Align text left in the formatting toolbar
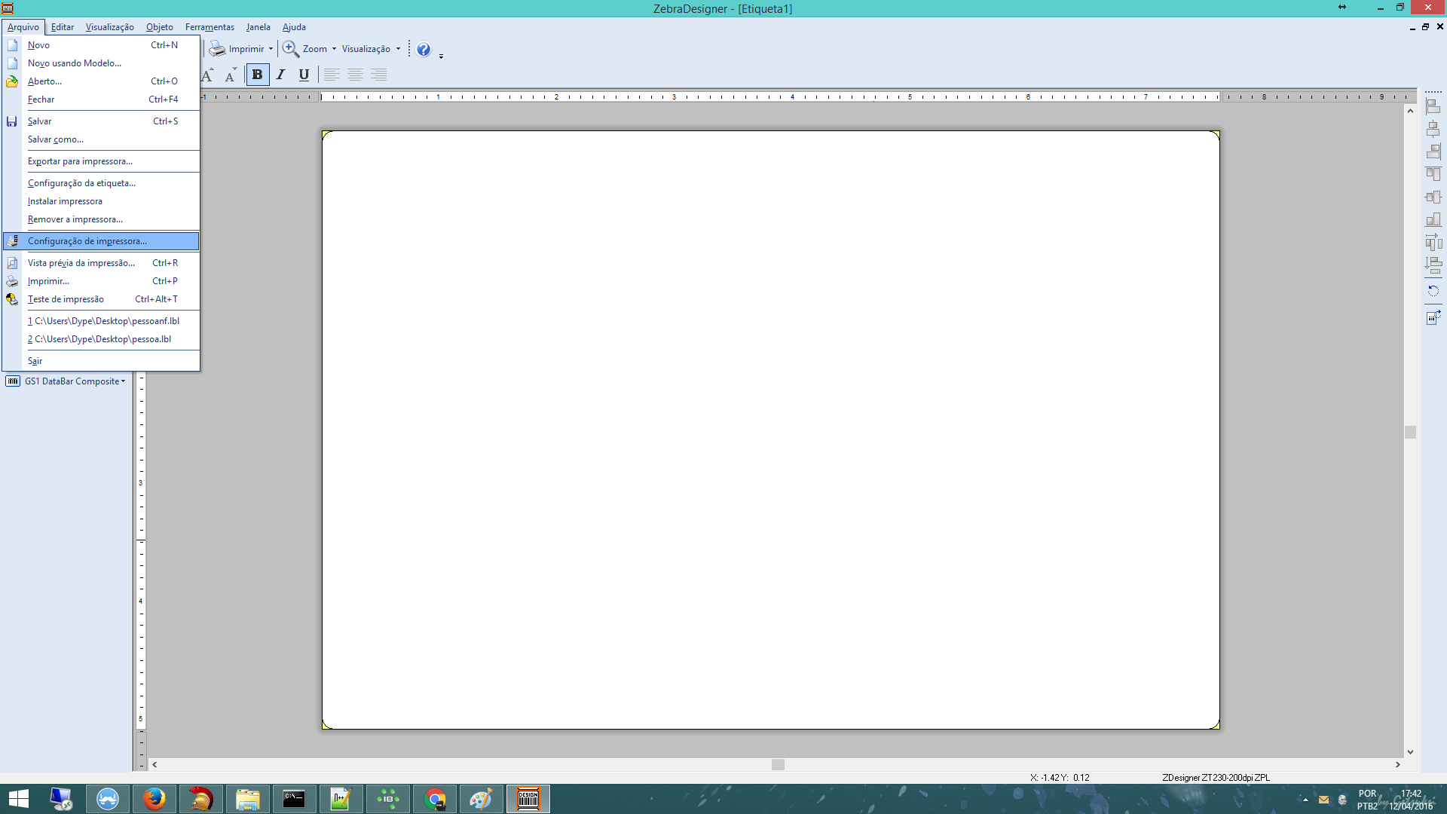This screenshot has height=814, width=1447. 332,75
